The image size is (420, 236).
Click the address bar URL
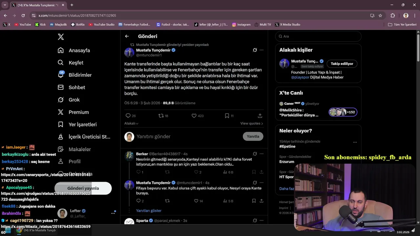point(77,15)
